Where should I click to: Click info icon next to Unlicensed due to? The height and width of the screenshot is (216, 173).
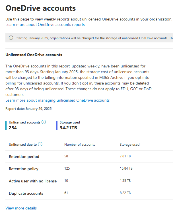coord(40,144)
